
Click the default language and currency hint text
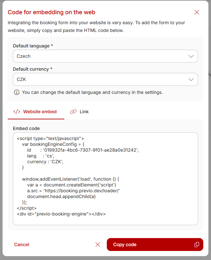(x=92, y=92)
